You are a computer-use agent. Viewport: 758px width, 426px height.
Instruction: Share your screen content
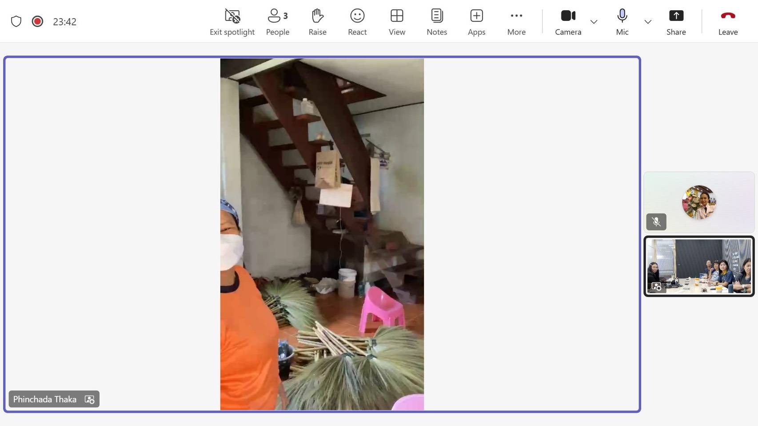(676, 22)
